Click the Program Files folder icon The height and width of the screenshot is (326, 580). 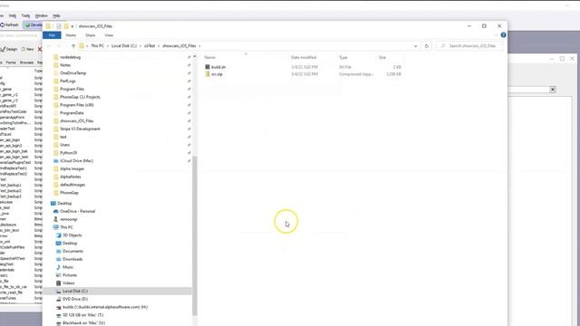click(x=56, y=89)
